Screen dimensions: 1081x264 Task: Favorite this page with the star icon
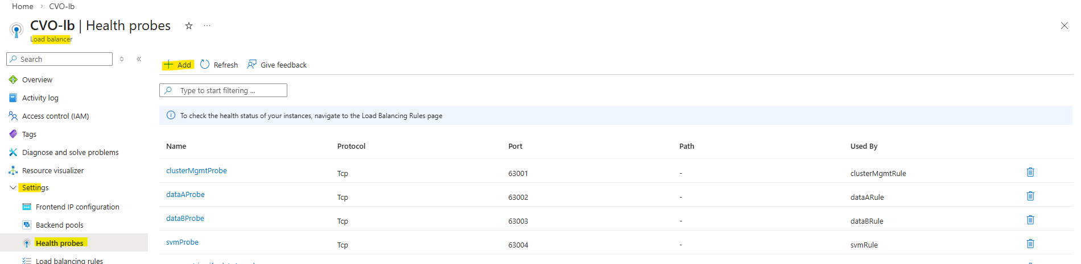189,26
